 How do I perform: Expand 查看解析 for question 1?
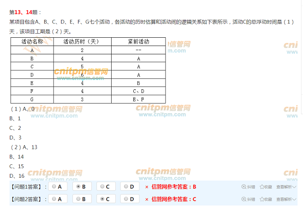(x=286, y=187)
